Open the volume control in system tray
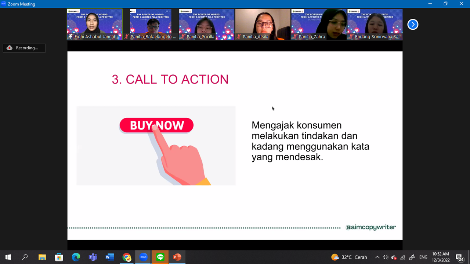Image resolution: width=470 pixels, height=264 pixels. (x=385, y=257)
